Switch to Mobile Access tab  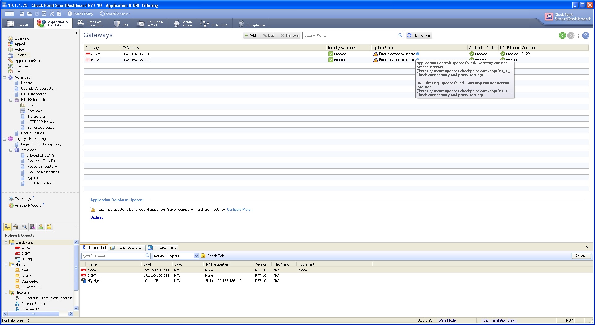(183, 24)
